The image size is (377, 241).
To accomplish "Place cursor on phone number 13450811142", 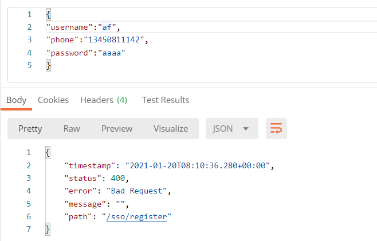I will pos(116,39).
